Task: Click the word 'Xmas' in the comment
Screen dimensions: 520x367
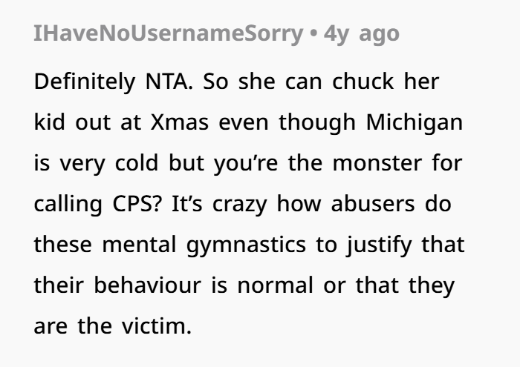Action: [180, 122]
